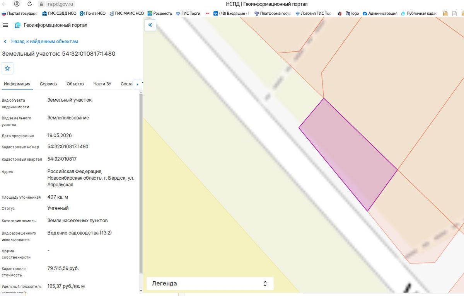The height and width of the screenshot is (296, 464).
Task: Expand the Легенда dropdown on the map
Action: coord(210,284)
